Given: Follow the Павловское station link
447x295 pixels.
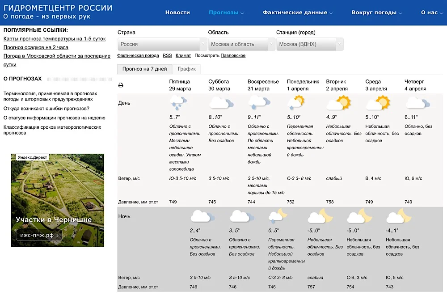Looking at the screenshot, I should point(233,55).
